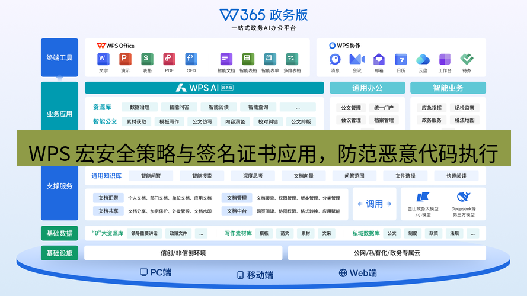Select the 智能文档 icon
Screen dimensions: 527x296
point(226,59)
